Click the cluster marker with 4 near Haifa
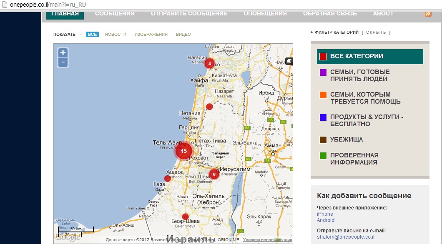Image resolution: width=442 pixels, height=244 pixels. (209, 64)
